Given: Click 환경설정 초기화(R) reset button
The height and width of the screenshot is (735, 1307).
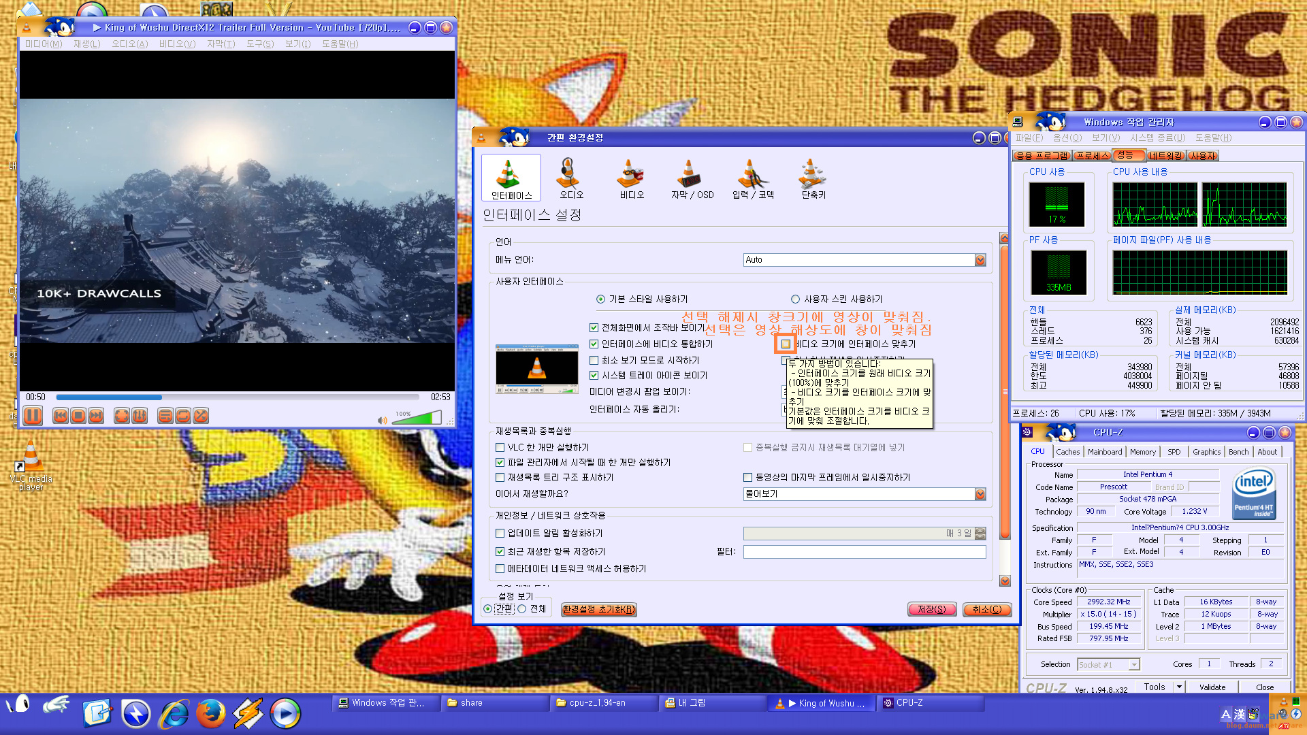Looking at the screenshot, I should tap(598, 609).
